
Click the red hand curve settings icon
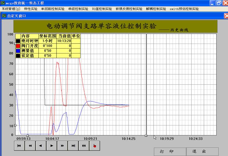(94, 146)
